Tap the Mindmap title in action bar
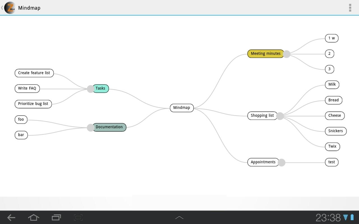Screen dimensions: 359x224 29,8
